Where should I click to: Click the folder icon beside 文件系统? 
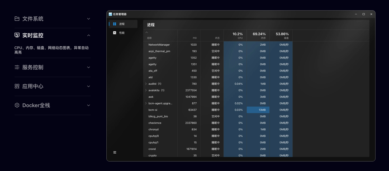(17, 19)
